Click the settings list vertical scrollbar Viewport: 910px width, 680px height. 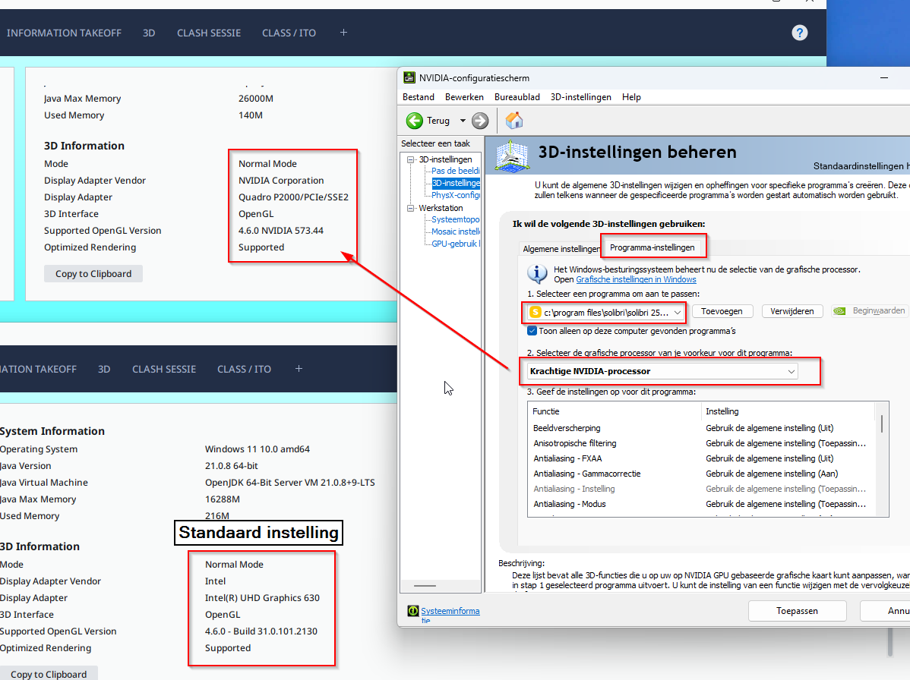click(x=882, y=424)
